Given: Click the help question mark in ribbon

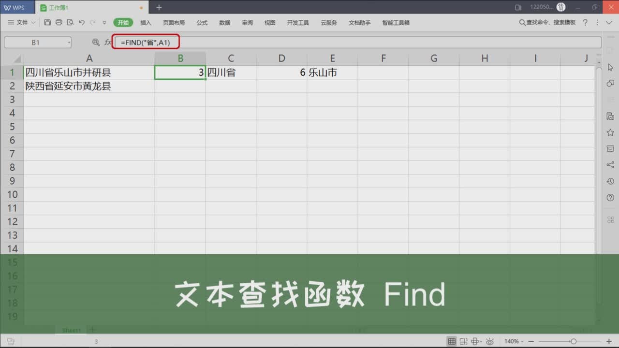Looking at the screenshot, I should pos(585,23).
